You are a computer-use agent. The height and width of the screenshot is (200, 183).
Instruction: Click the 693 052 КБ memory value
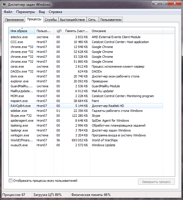(x=80, y=140)
